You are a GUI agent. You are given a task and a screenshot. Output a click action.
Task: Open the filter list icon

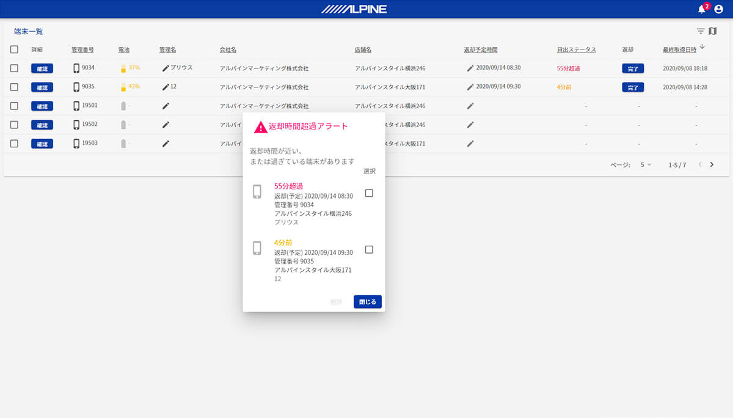(x=701, y=31)
